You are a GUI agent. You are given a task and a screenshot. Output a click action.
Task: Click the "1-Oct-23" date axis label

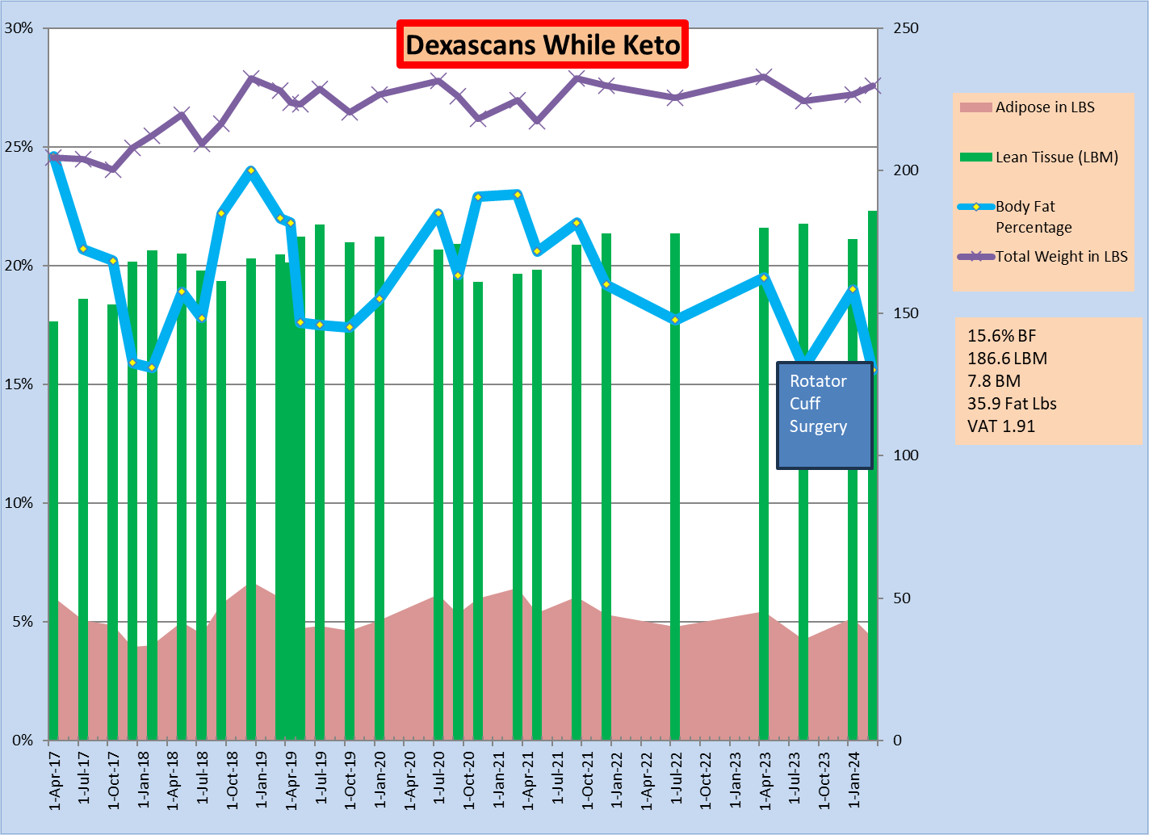pos(824,780)
